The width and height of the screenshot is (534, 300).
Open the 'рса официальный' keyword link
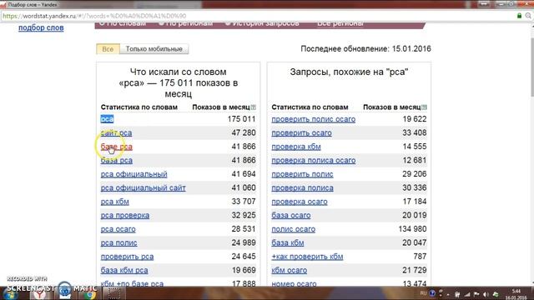[133, 174]
